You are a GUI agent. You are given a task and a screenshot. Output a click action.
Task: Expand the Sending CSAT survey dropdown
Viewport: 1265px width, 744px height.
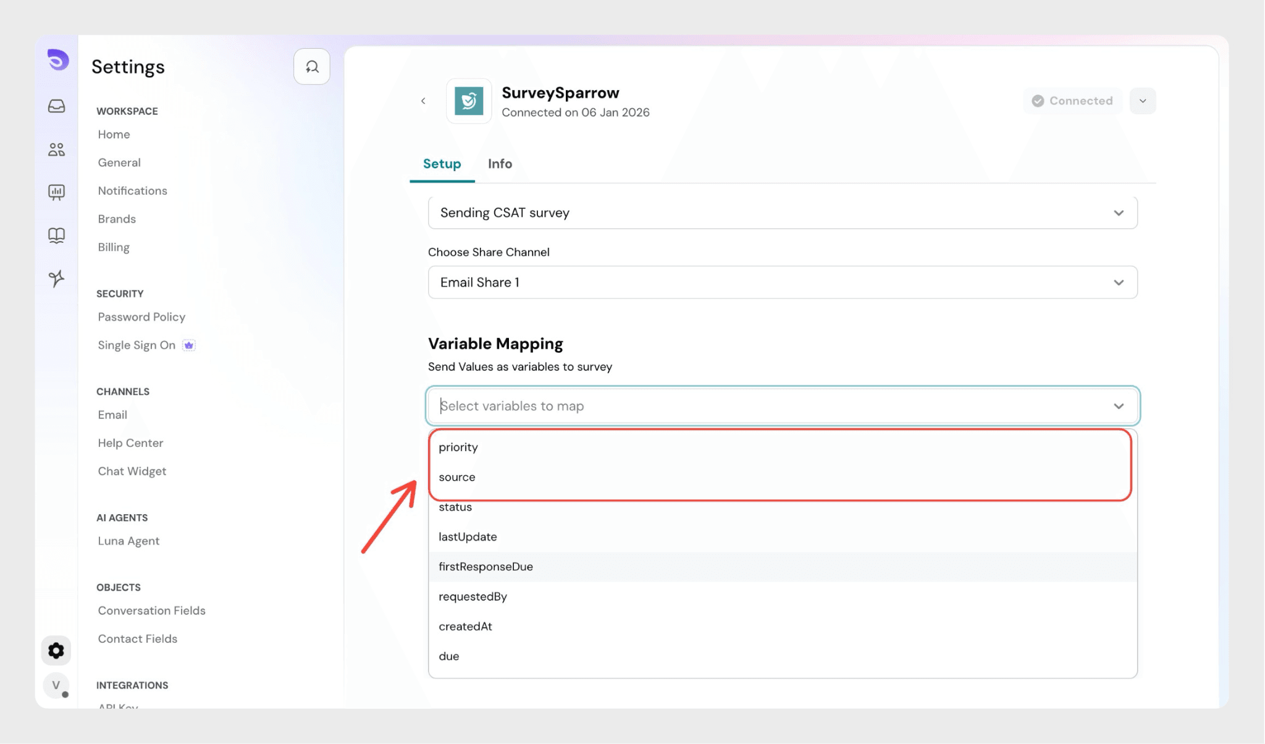tap(782, 213)
